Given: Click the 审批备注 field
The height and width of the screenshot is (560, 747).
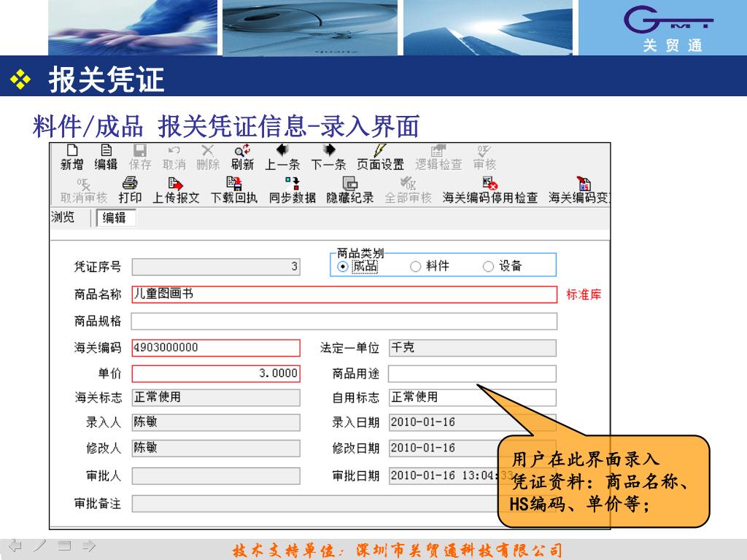Looking at the screenshot, I should (344, 504).
